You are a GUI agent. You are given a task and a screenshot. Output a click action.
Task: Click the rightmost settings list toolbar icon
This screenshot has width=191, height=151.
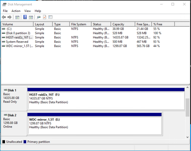tap(50, 17)
